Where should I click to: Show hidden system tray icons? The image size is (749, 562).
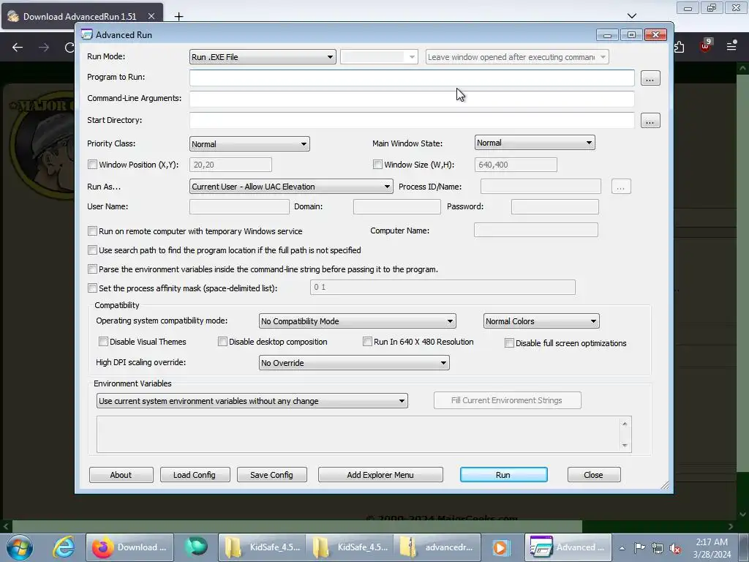click(622, 548)
